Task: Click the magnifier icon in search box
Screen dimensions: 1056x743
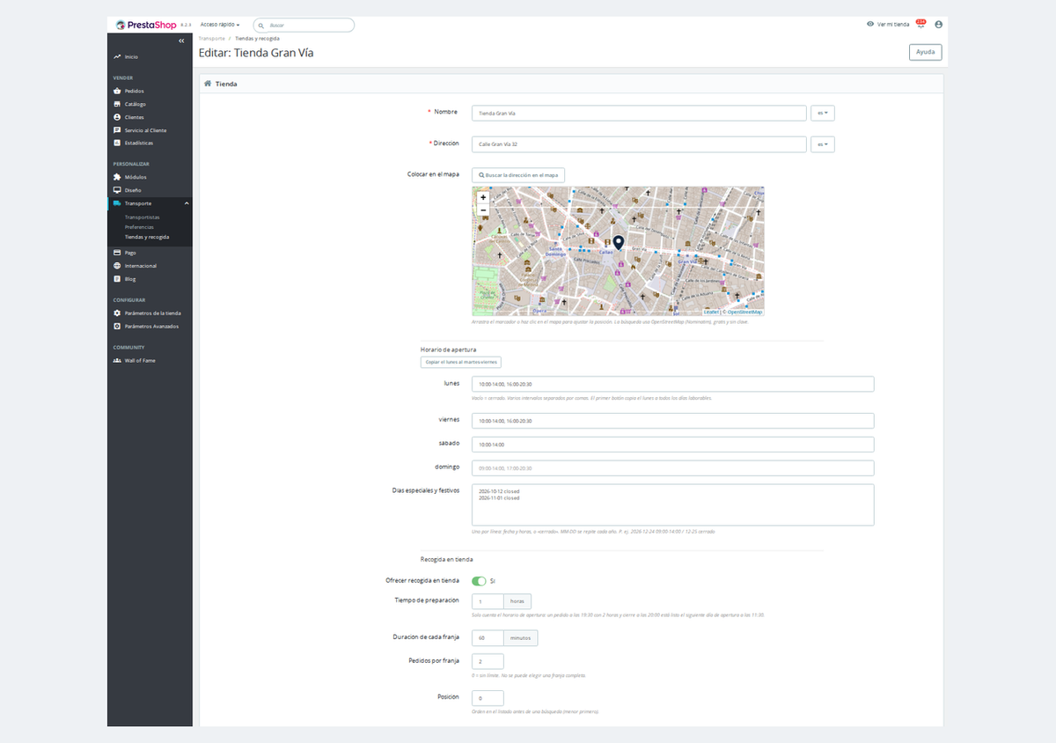Action: click(261, 26)
